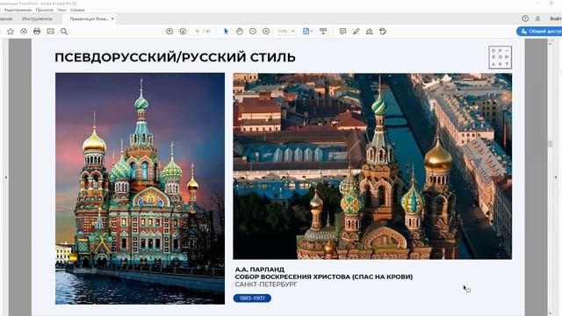Screen dimensions: 562x316
Task: Select the Презентация document tab
Action: 89,18
